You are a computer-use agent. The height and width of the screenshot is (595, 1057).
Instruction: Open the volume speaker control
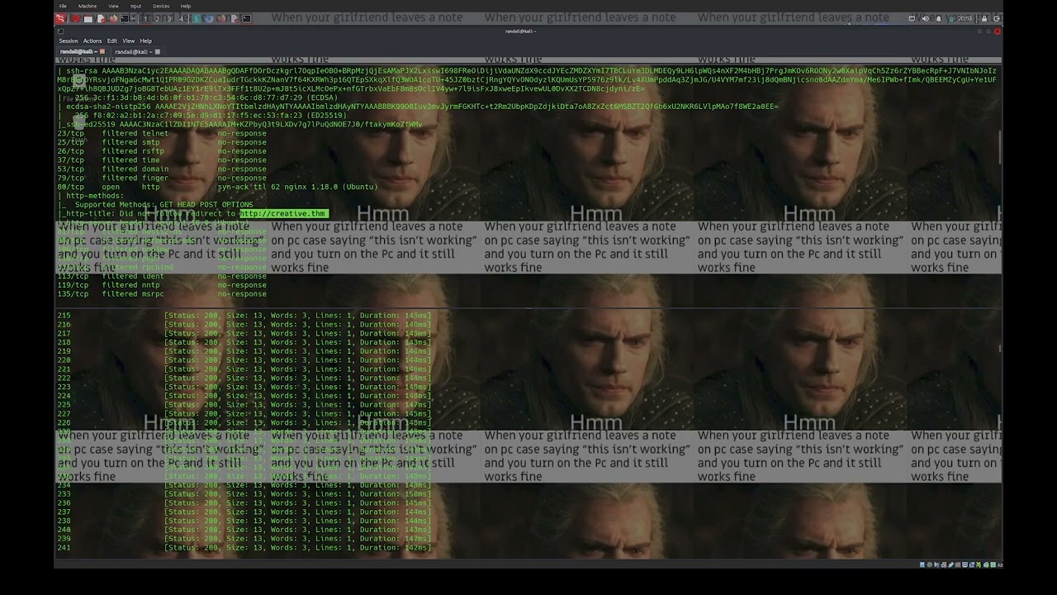pos(926,18)
